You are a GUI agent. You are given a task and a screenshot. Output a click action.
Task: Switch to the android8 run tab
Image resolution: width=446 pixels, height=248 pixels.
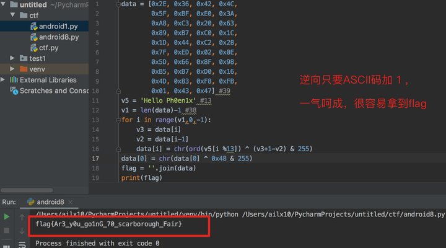pyautogui.click(x=50, y=202)
